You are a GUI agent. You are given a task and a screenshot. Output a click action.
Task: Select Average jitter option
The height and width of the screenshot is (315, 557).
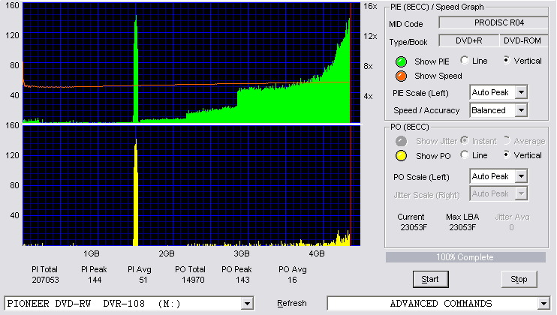pyautogui.click(x=507, y=140)
